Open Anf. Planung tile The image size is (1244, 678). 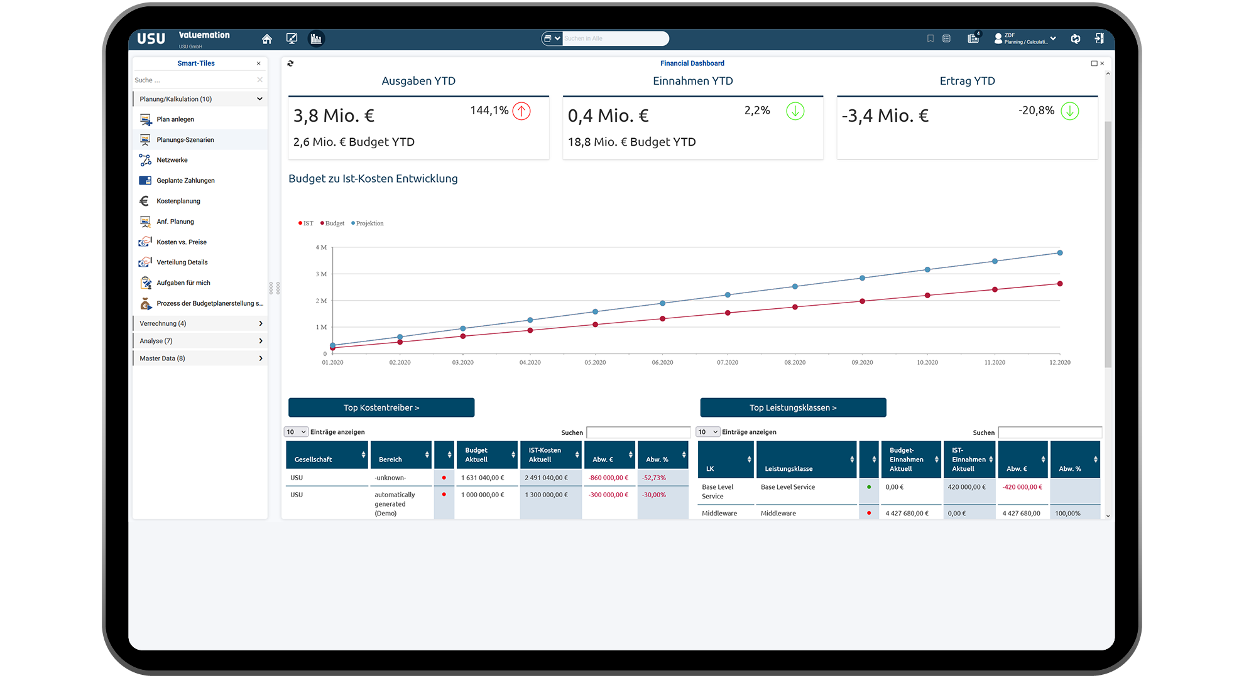pos(200,222)
